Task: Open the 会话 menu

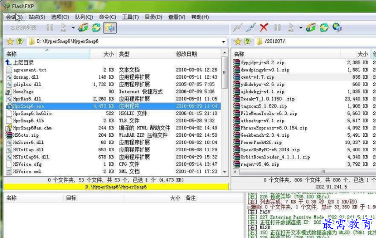Action: click(x=14, y=17)
